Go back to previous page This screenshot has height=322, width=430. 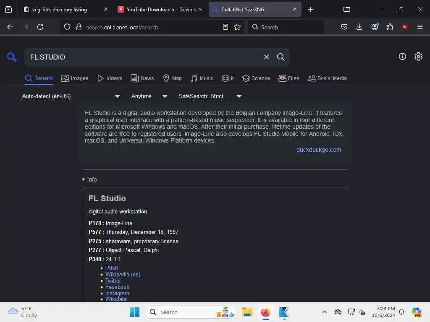(10, 27)
